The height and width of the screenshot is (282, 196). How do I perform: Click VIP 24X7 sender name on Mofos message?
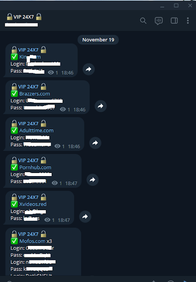[29, 234]
